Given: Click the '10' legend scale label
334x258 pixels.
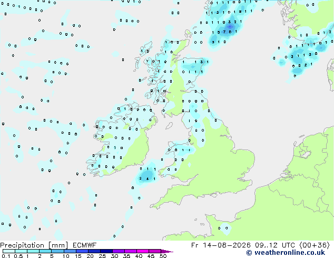Looking at the screenshot, I should (66, 256).
